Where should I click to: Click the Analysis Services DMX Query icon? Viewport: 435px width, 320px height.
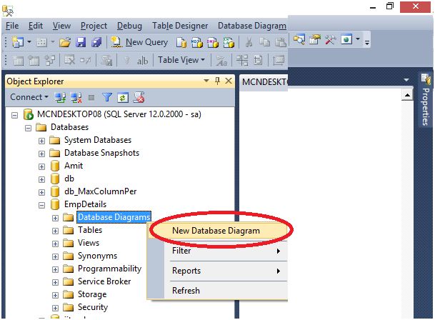[213, 42]
